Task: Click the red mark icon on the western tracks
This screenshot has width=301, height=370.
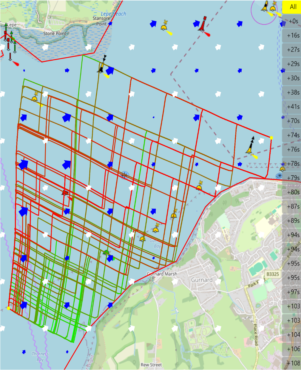Action: pos(65,193)
